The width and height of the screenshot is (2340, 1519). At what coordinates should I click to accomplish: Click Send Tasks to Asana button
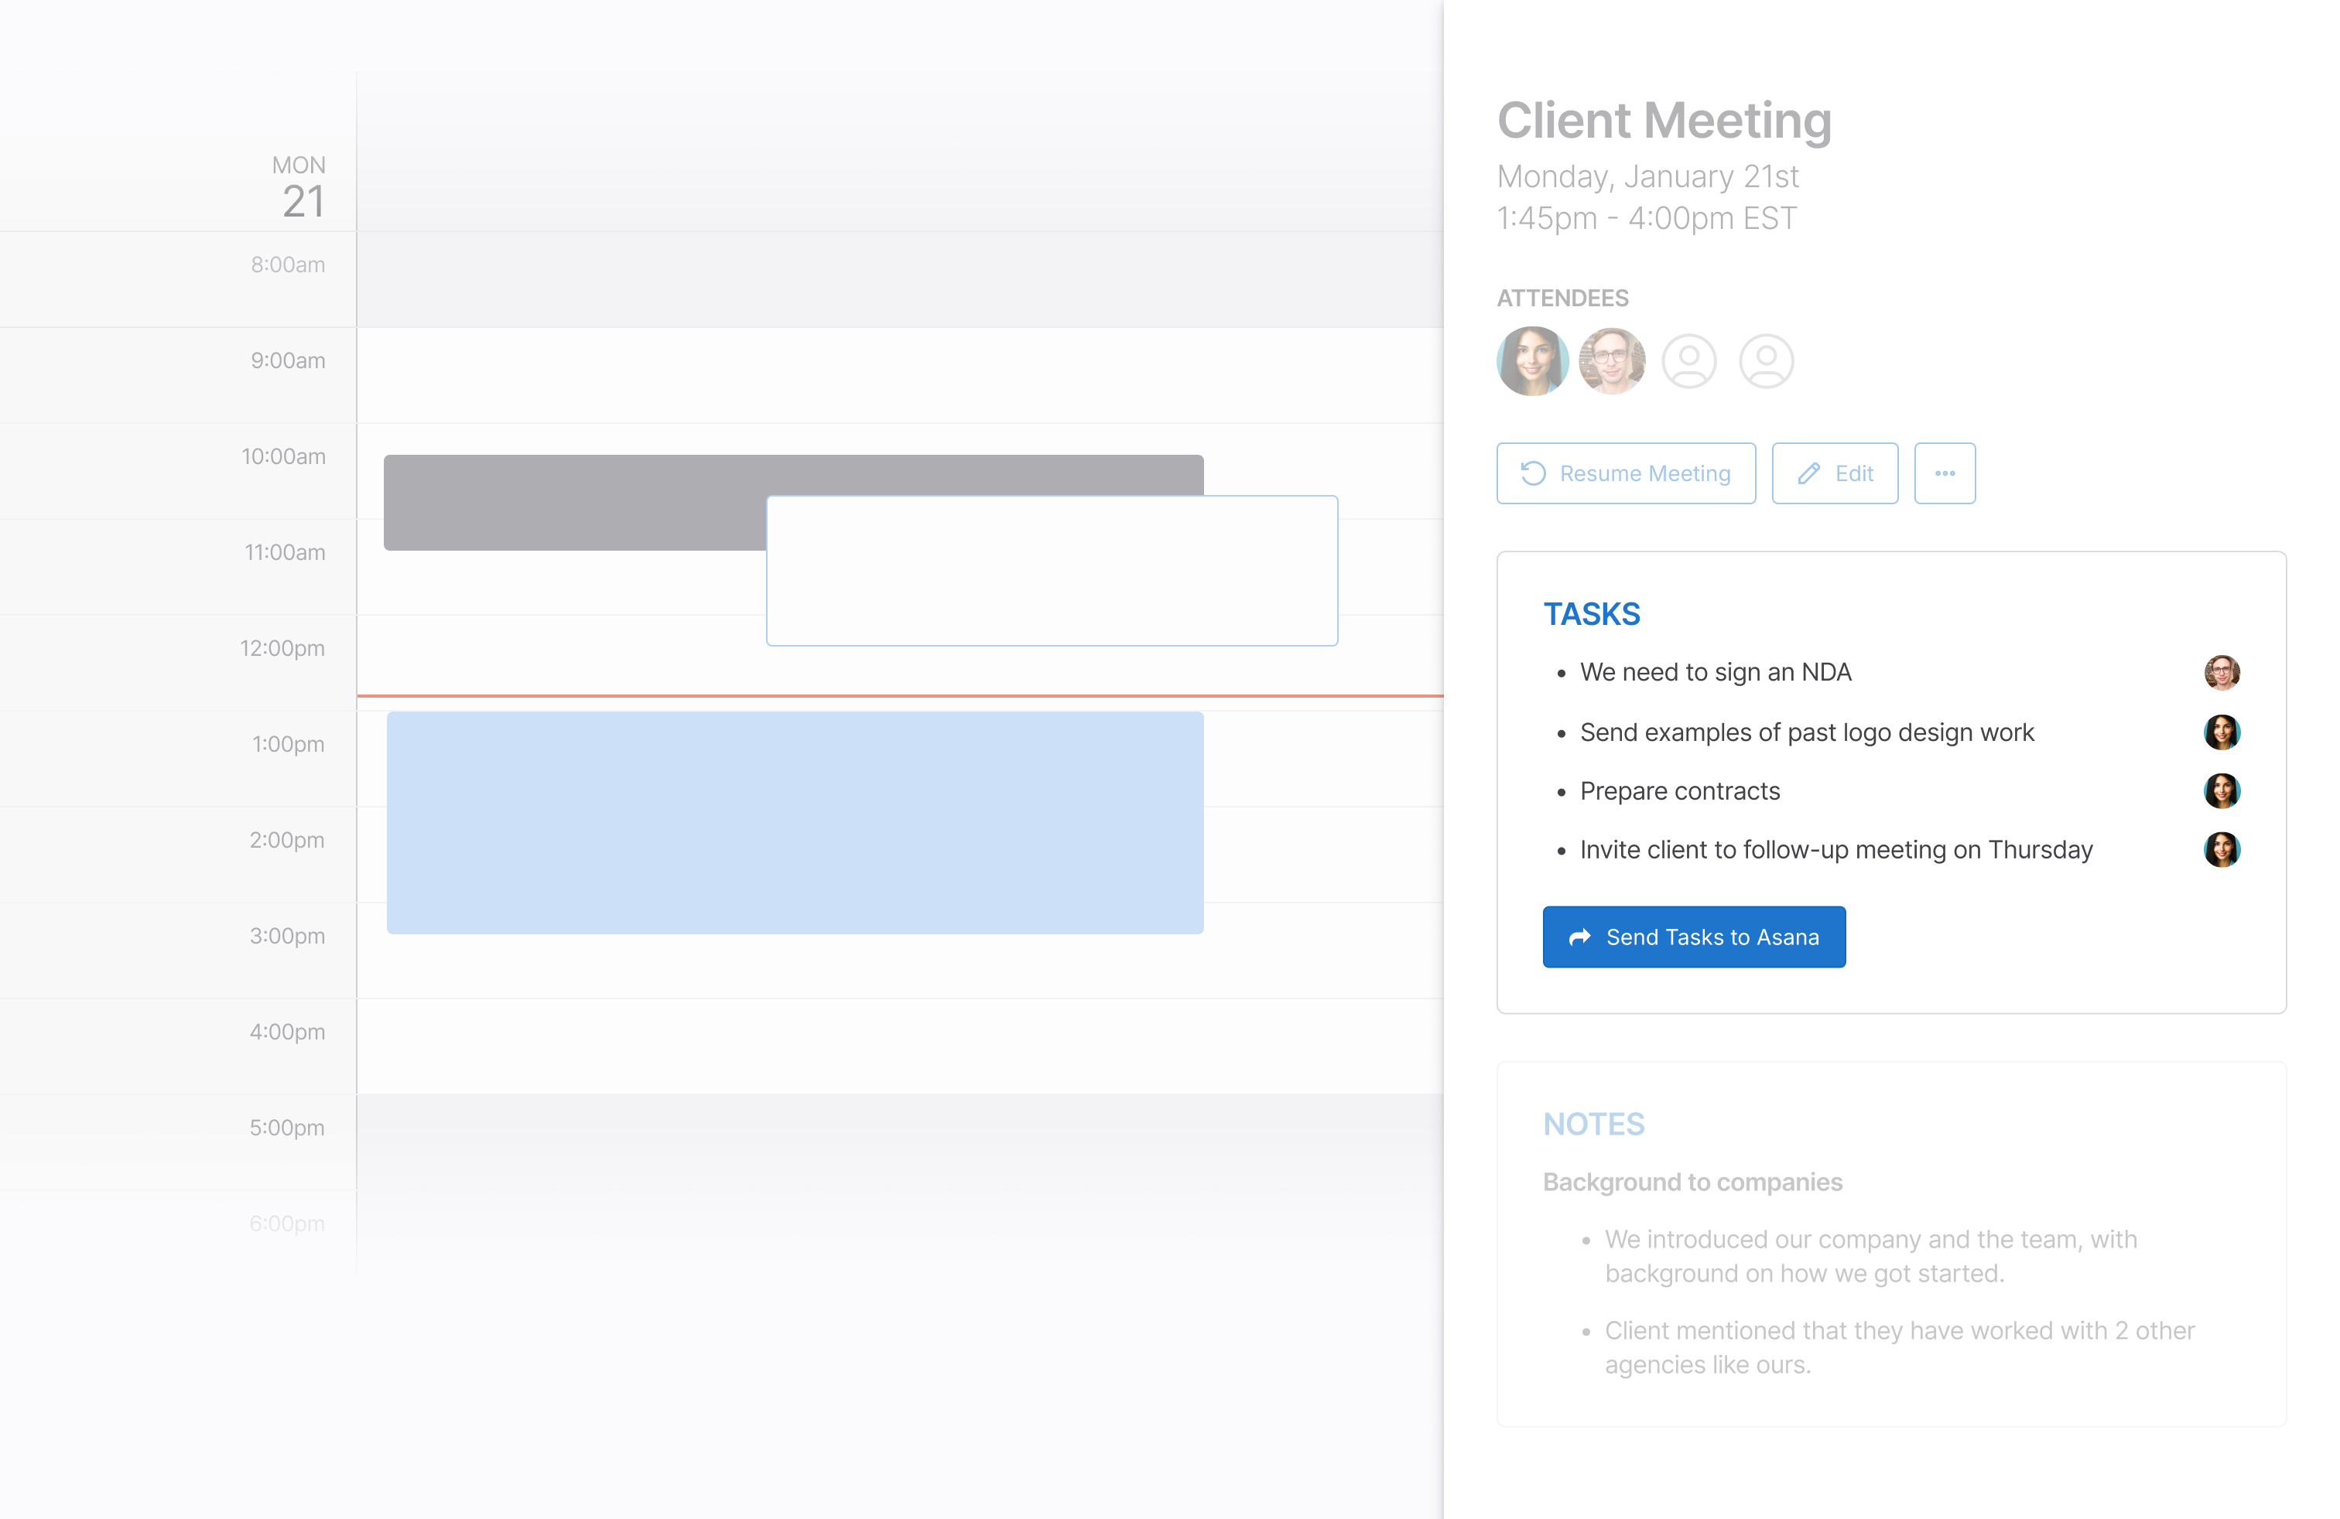[1693, 937]
